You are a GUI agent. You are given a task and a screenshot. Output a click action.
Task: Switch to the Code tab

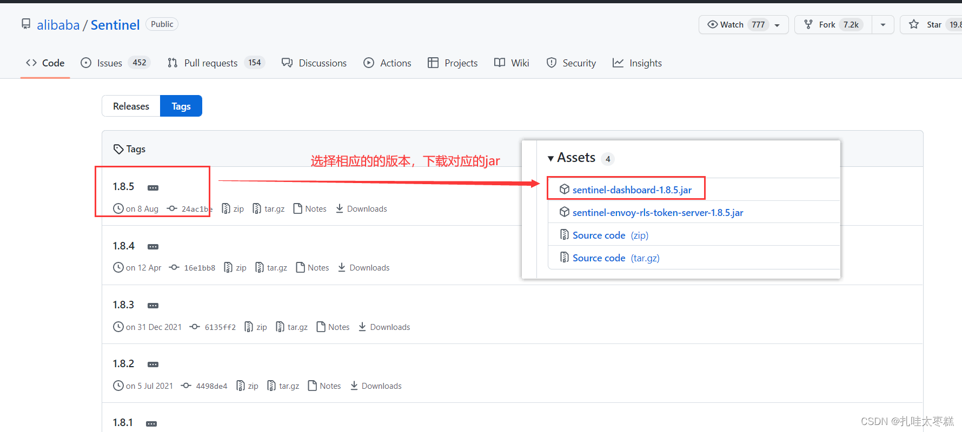[x=45, y=63]
